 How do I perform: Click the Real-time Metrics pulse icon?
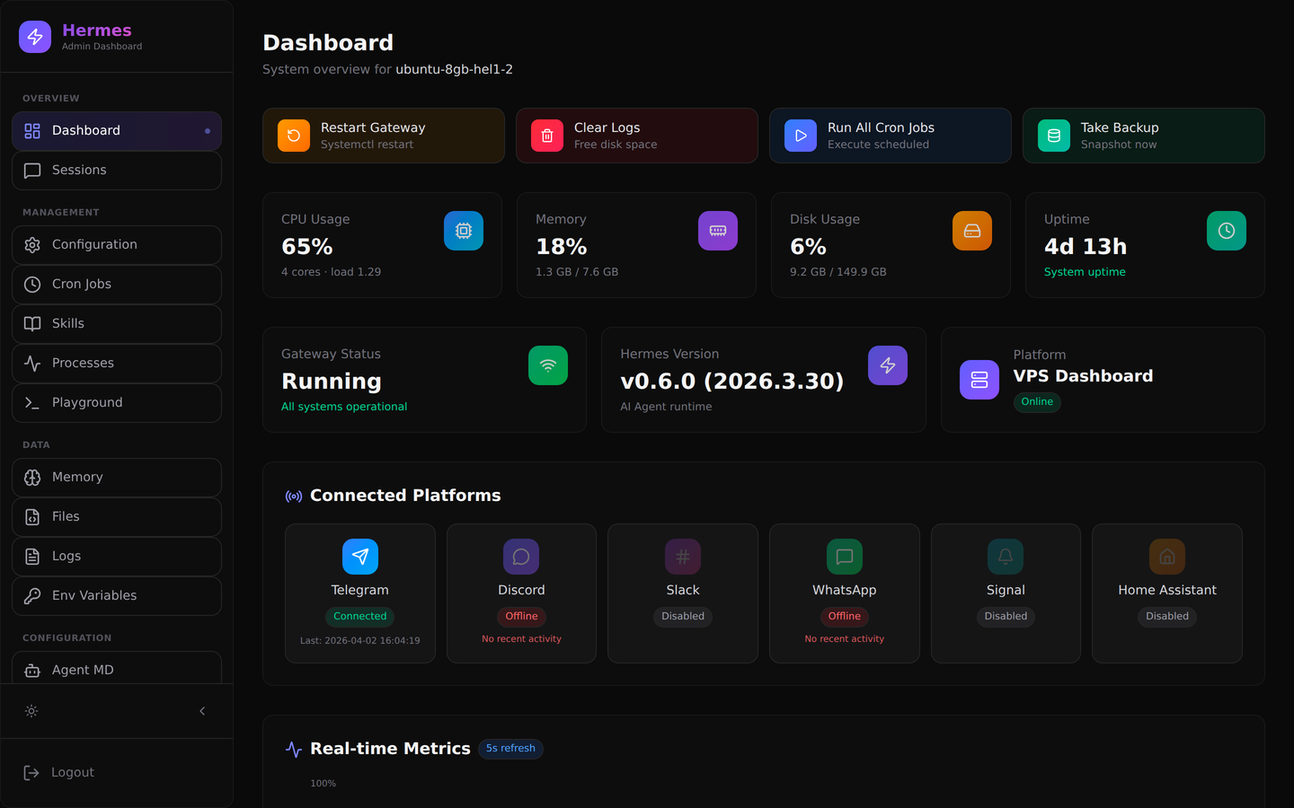coord(294,750)
